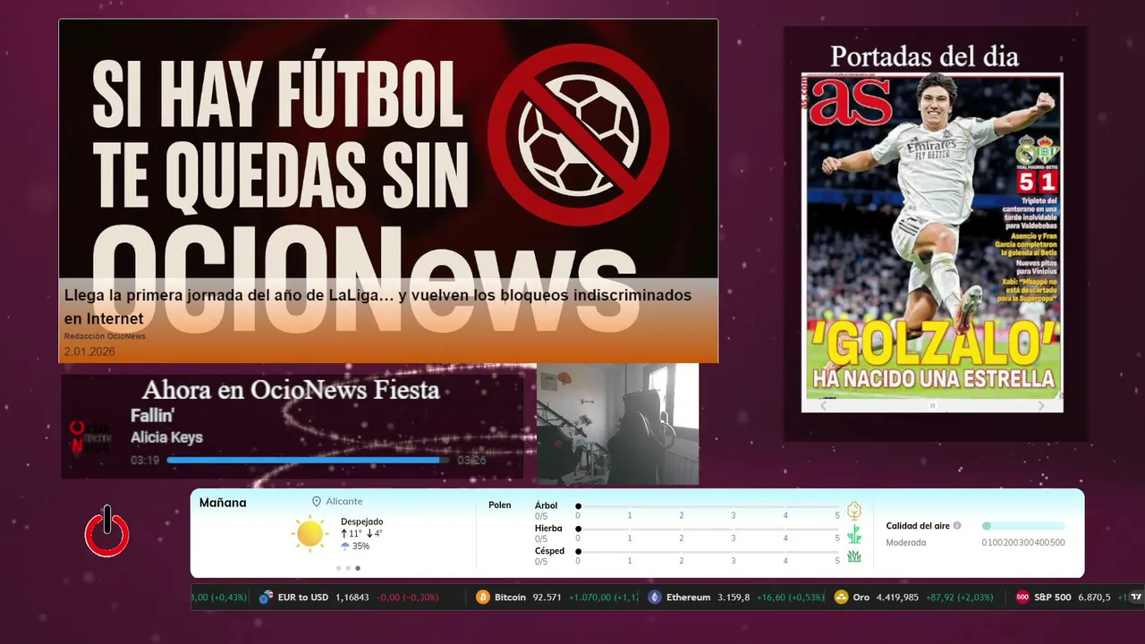The height and width of the screenshot is (644, 1145).
Task: Click the song title 'Fallin''
Action: 152,416
